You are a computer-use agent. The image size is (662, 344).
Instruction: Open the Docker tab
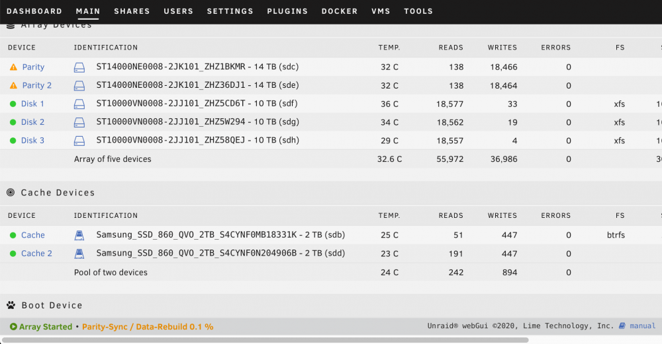[x=340, y=11]
